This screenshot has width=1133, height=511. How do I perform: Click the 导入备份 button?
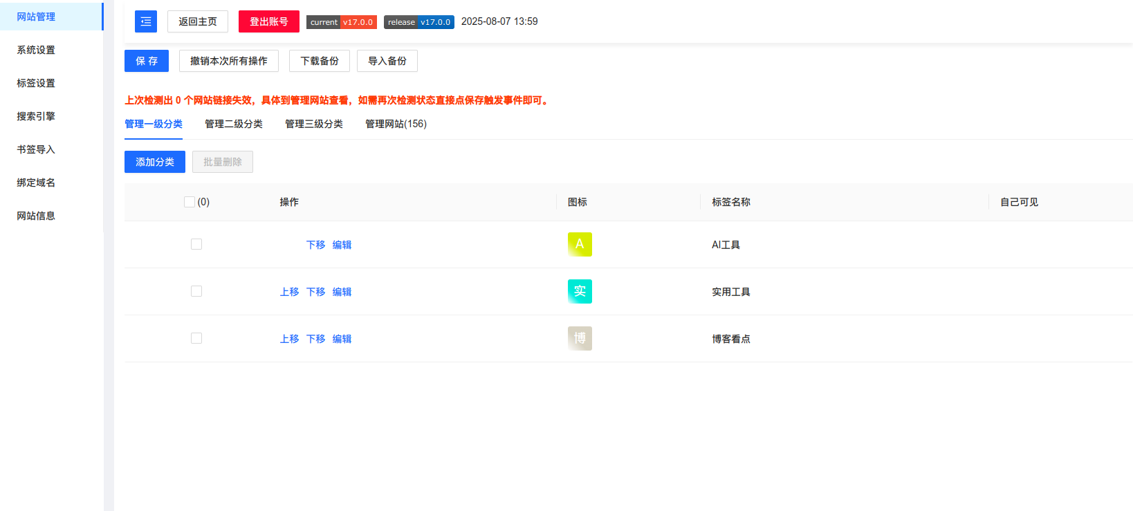pos(387,61)
